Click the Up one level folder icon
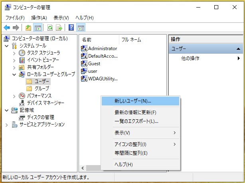This screenshot has width=245, height=183. [28, 28]
